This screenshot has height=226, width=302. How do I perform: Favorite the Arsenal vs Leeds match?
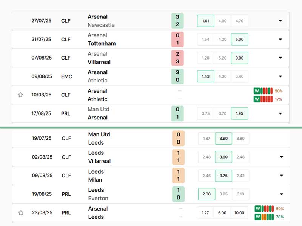click(x=20, y=213)
